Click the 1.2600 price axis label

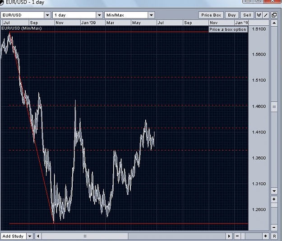259,209
